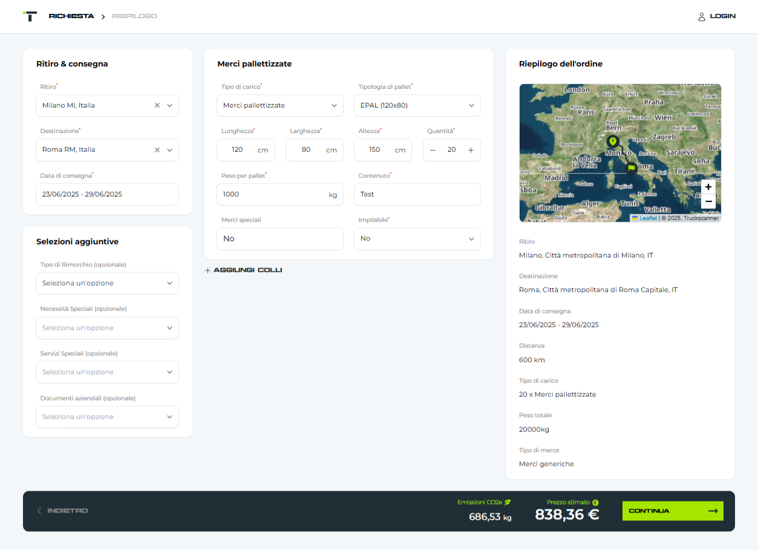The image size is (758, 550).
Task: Click the Continua button
Action: [673, 511]
